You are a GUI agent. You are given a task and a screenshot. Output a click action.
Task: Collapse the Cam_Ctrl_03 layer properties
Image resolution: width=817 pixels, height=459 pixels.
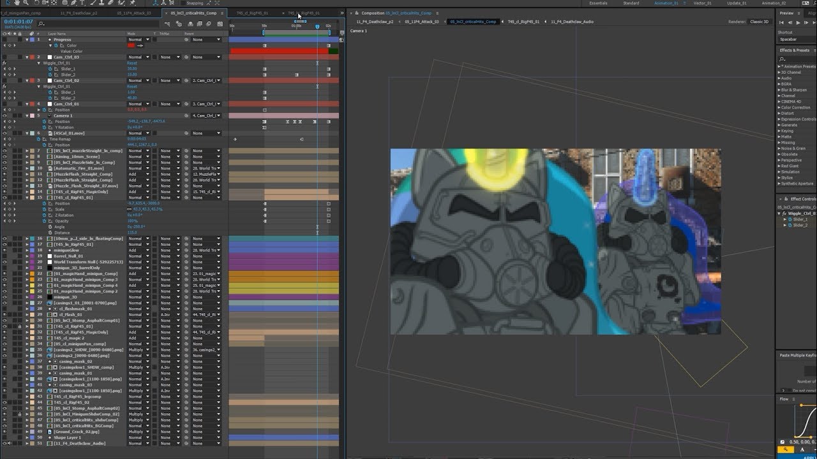(27, 57)
